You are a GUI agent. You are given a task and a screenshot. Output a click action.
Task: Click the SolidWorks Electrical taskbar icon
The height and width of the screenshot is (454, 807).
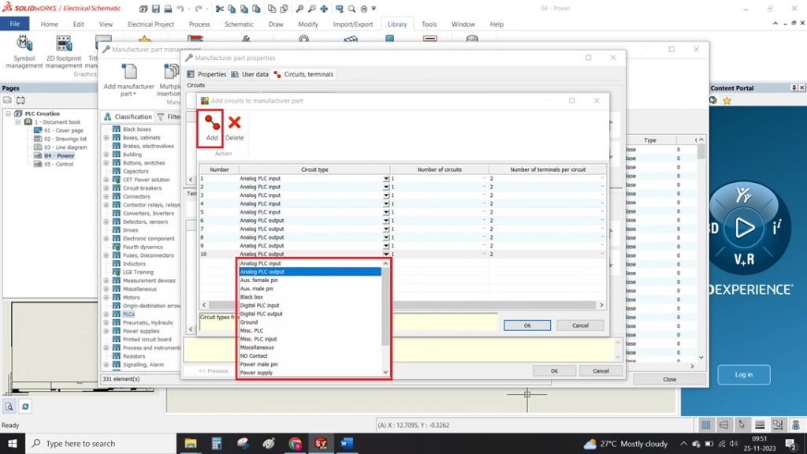(x=322, y=443)
